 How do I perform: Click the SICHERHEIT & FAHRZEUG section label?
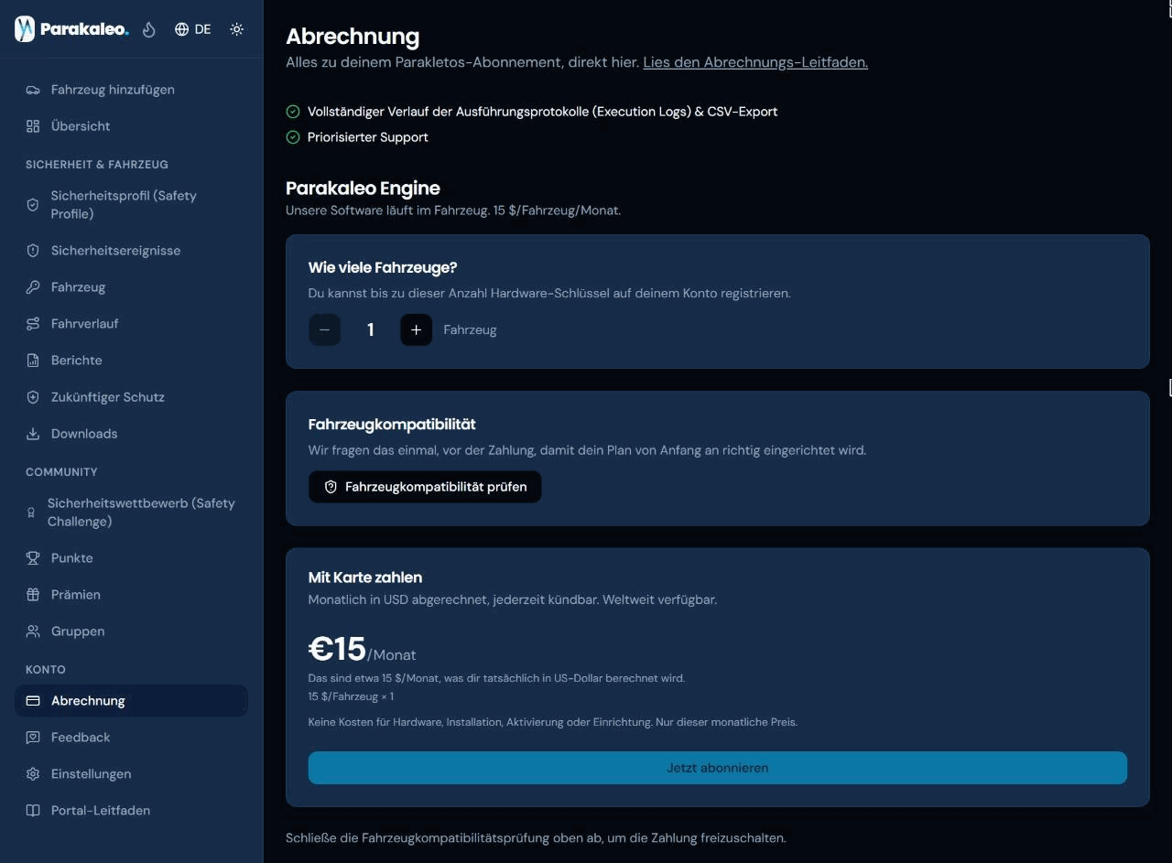97,165
